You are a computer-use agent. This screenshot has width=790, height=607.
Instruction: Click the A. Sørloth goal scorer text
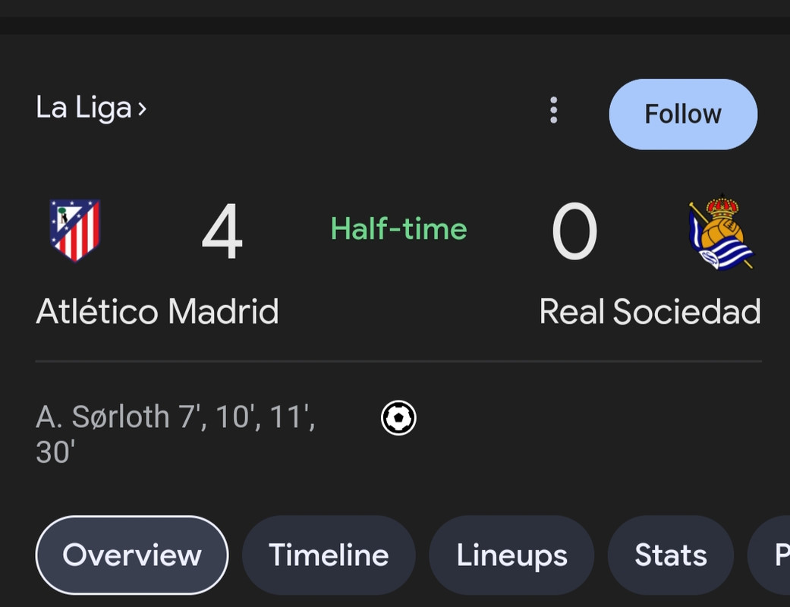point(102,417)
